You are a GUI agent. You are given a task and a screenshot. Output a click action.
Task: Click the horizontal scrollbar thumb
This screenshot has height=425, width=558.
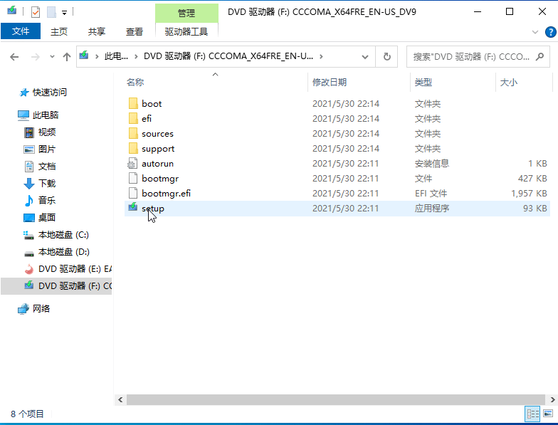pos(336,400)
